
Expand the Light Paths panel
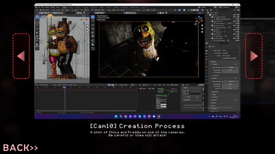coord(214,100)
